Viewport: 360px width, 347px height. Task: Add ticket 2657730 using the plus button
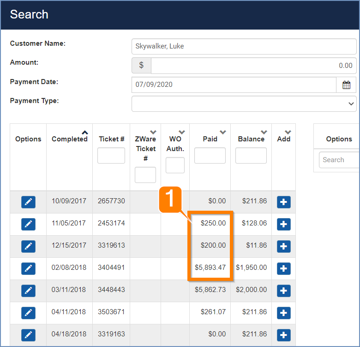(283, 202)
